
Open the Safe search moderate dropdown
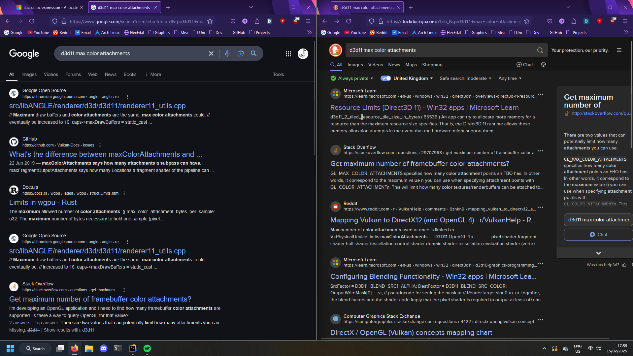tap(465, 78)
